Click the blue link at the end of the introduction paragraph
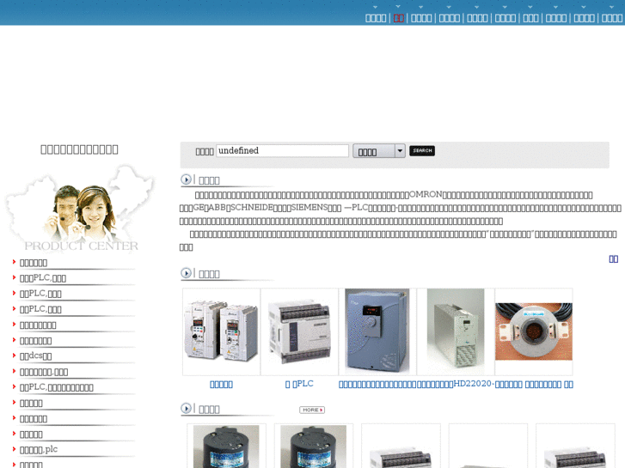 coord(614,259)
